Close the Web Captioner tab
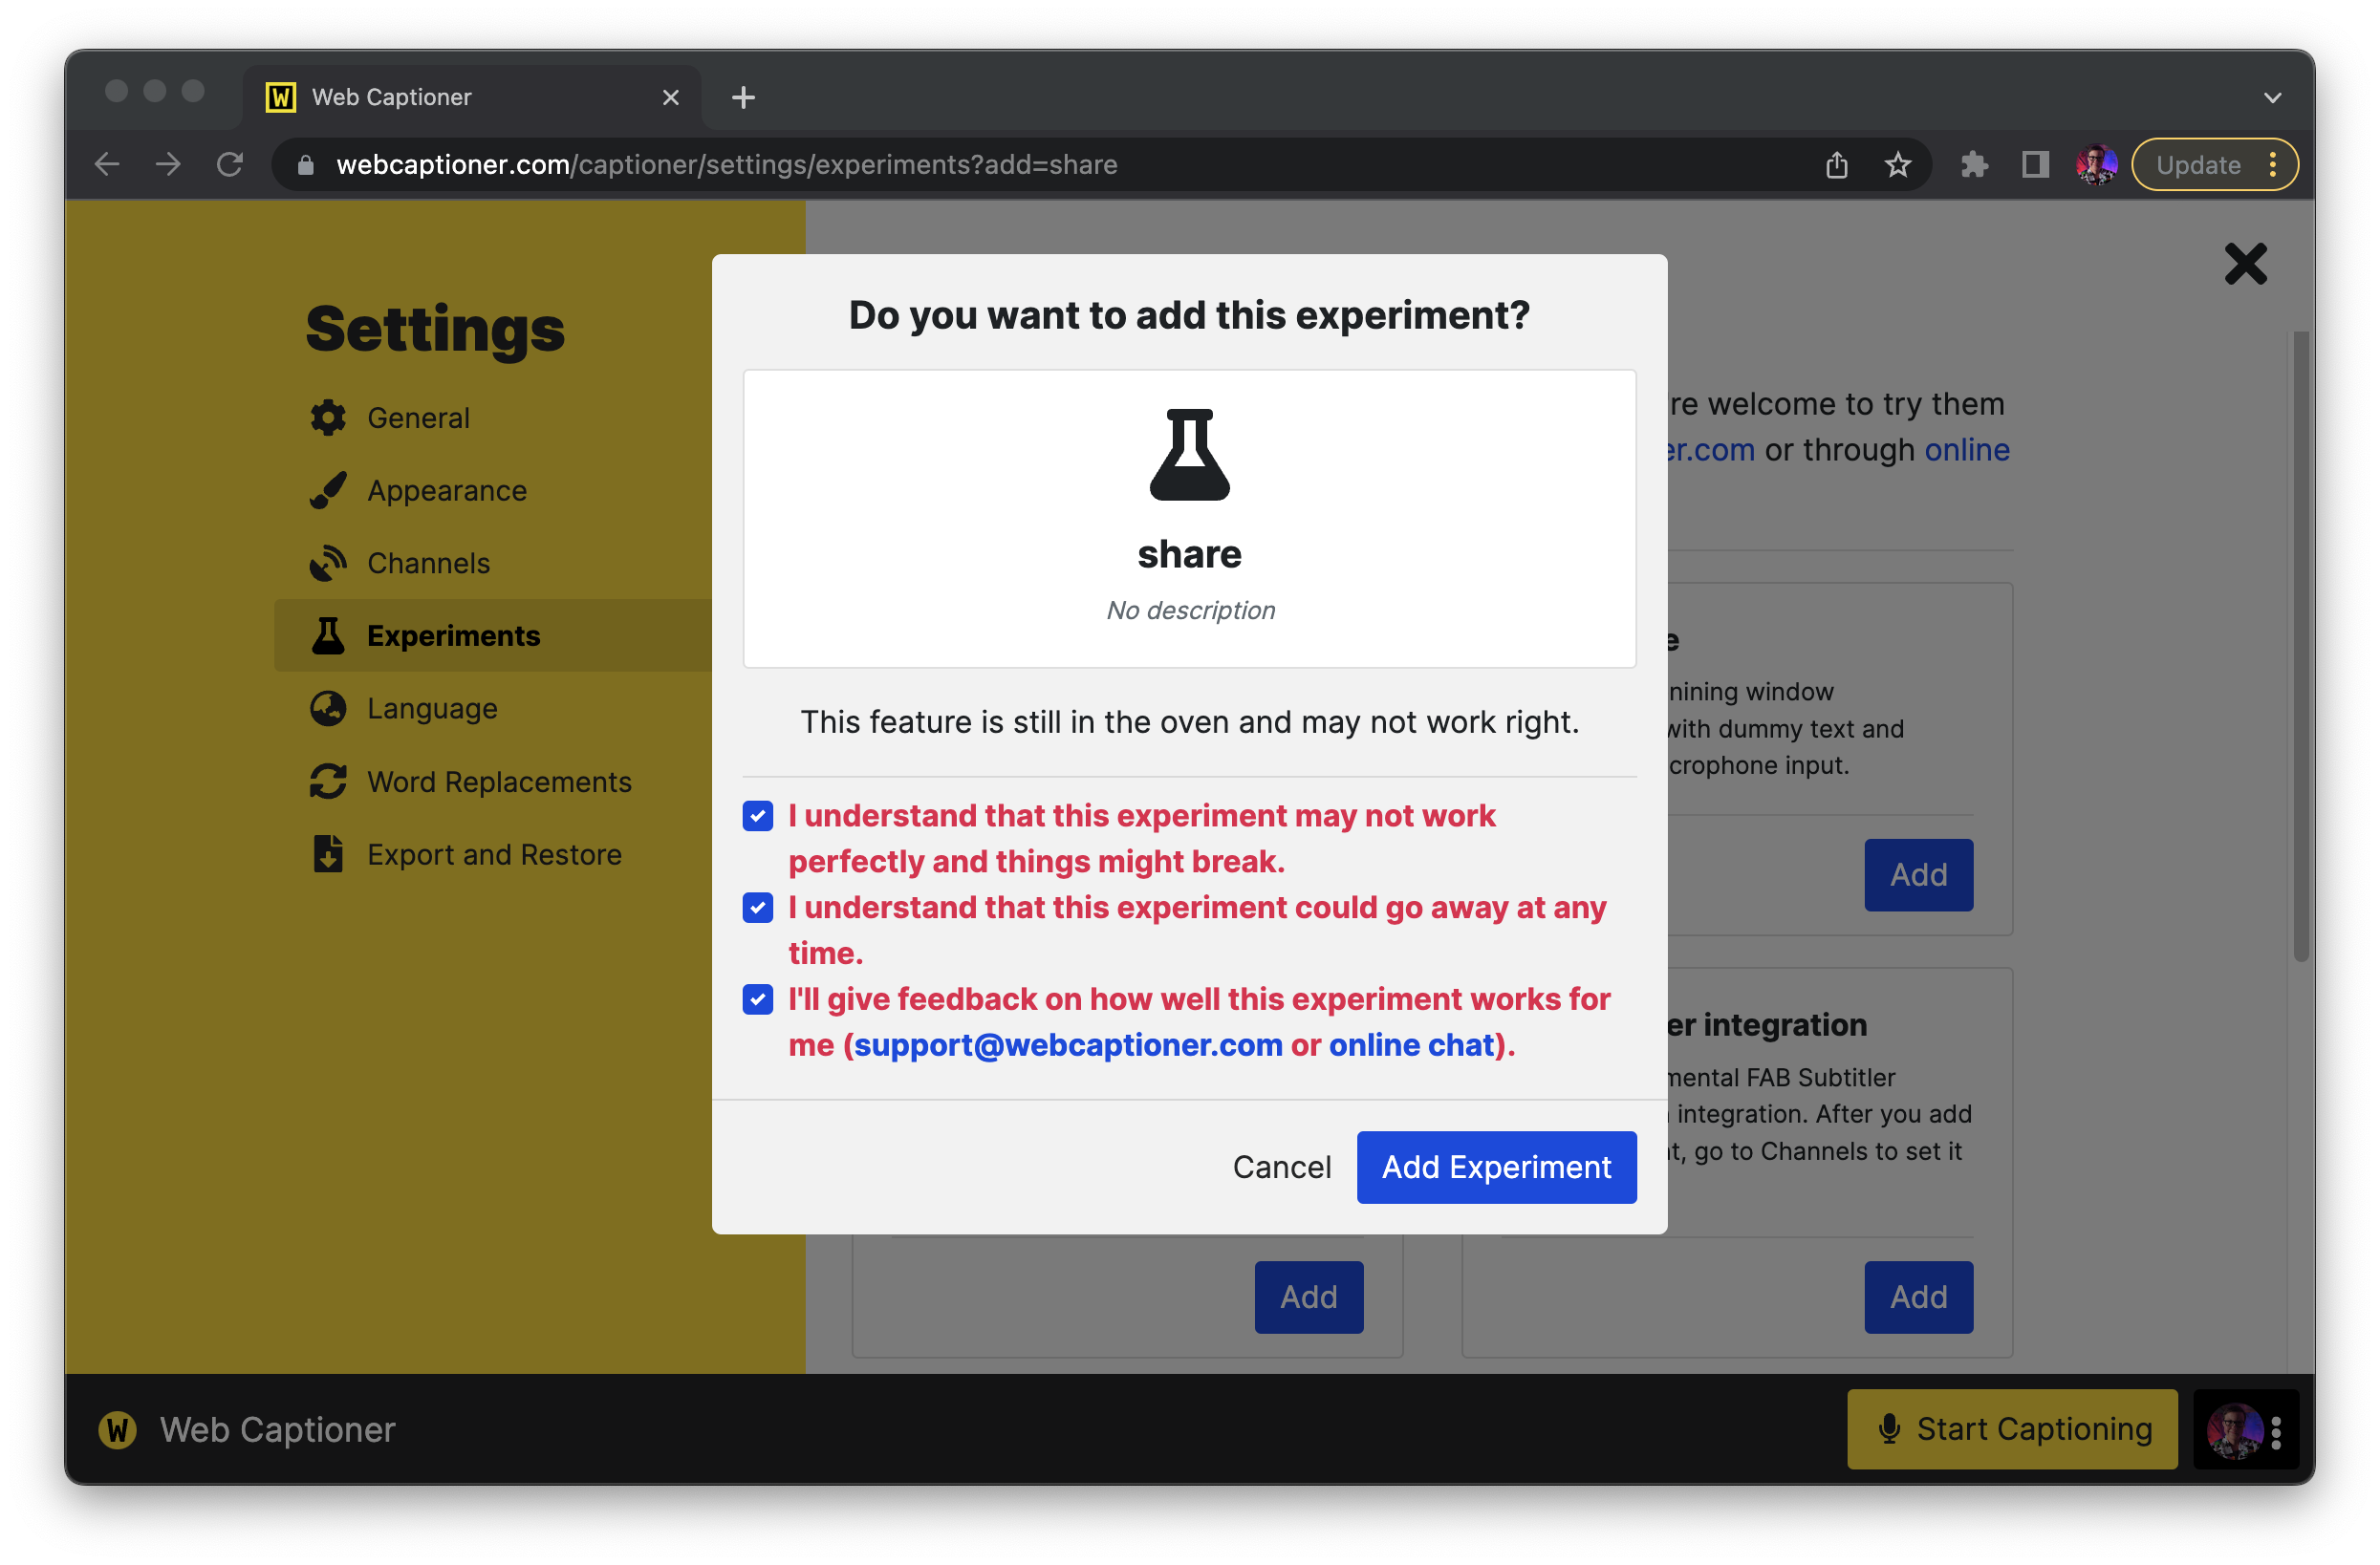 [670, 96]
